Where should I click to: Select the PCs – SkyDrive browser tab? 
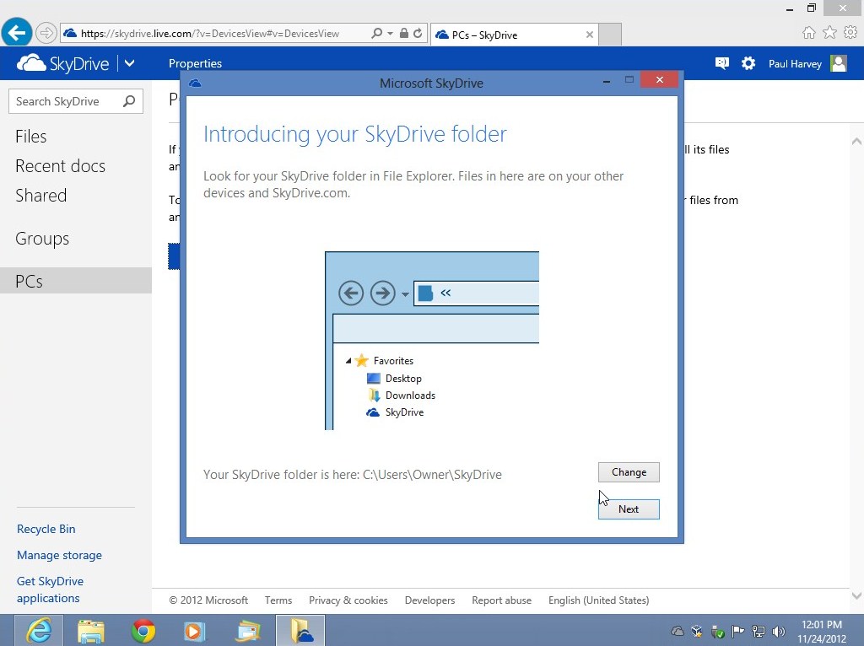click(x=484, y=35)
